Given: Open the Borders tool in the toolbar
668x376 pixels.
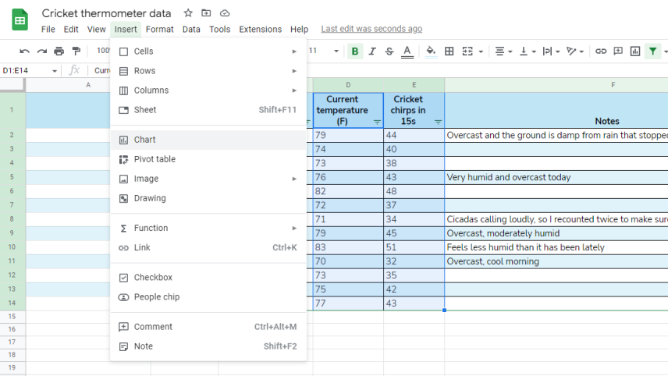Looking at the screenshot, I should coord(449,51).
